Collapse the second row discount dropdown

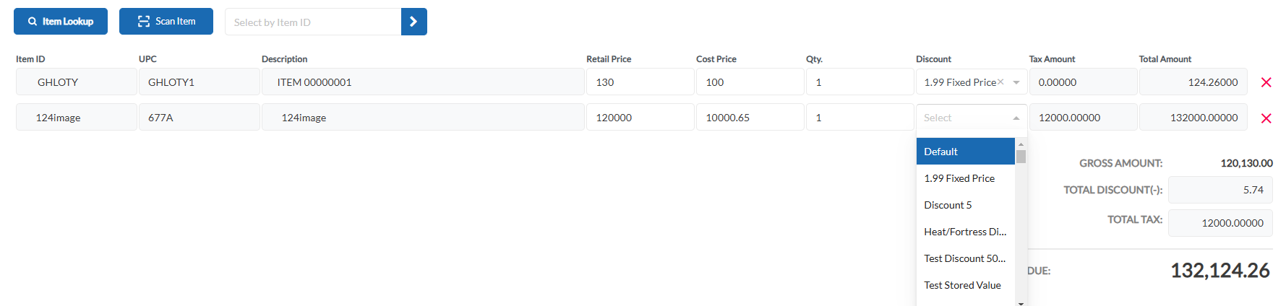1016,118
